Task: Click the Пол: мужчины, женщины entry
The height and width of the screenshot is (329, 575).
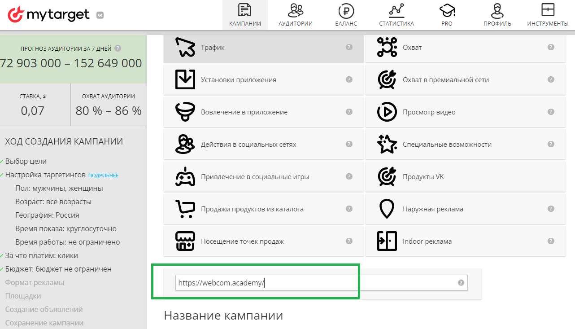Action: point(59,188)
